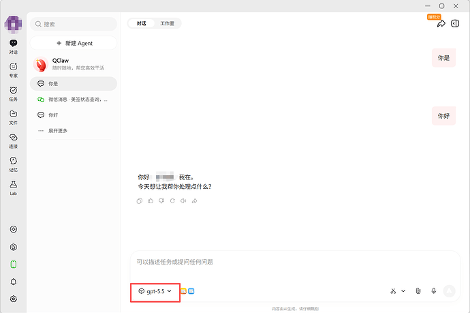Screen dimensions: 470x313
Task: Click the scissors tool icon in input bar
Action: 393,291
